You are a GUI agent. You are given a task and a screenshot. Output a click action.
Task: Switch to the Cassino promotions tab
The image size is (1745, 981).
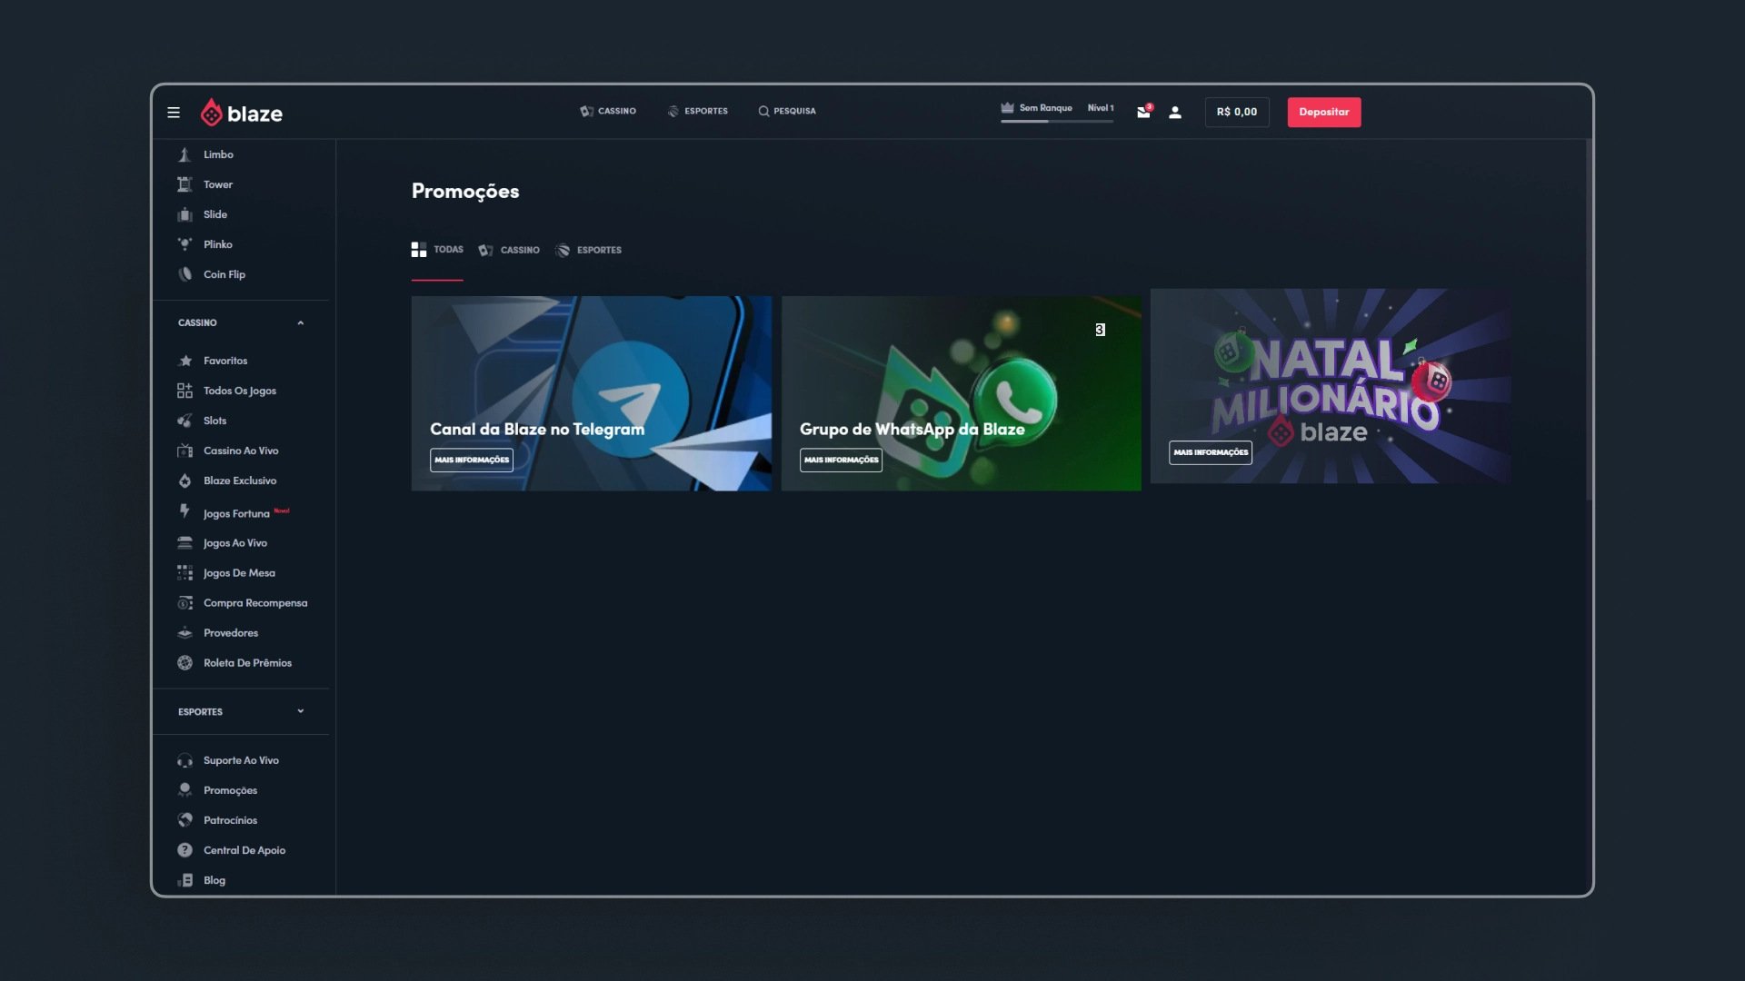pos(510,250)
